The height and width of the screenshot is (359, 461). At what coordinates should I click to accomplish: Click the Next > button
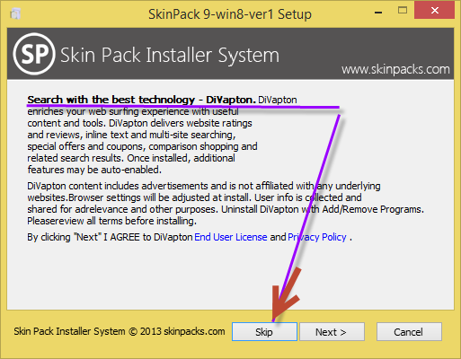pos(332,331)
